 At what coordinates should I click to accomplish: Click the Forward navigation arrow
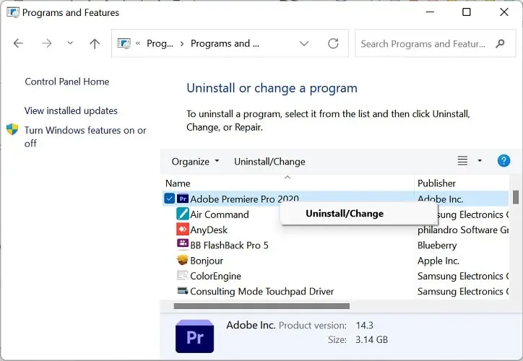pos(47,43)
